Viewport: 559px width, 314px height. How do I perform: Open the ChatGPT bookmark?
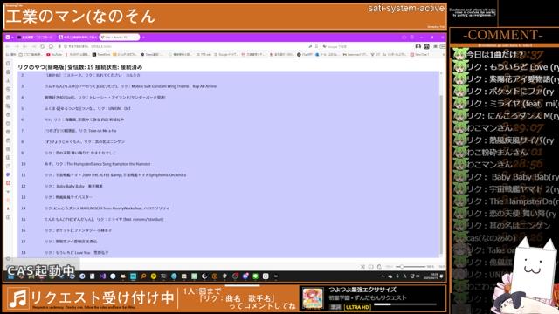coord(305,55)
